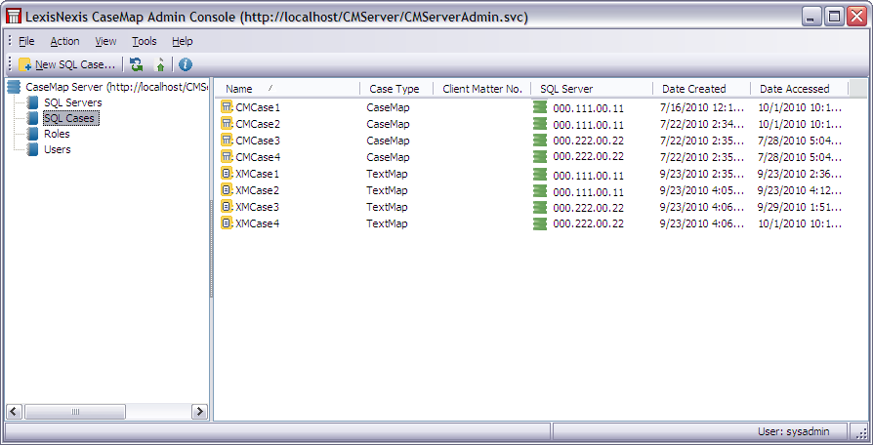This screenshot has height=445, width=873.
Task: Click the application icon in title bar
Action: (14, 17)
